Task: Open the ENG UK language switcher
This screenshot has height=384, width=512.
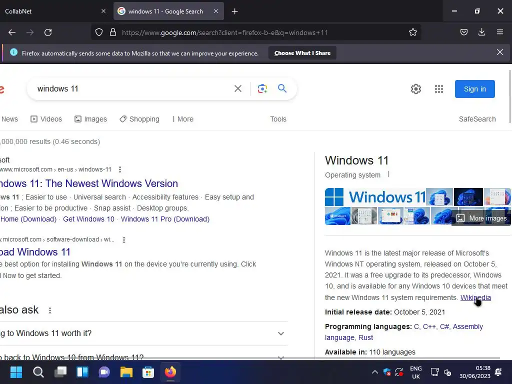Action: coord(415,372)
